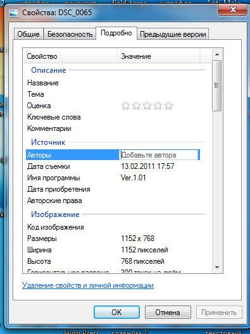250x334 pixels.
Task: Close the DSC_0065 properties dialog
Action: coord(233,9)
